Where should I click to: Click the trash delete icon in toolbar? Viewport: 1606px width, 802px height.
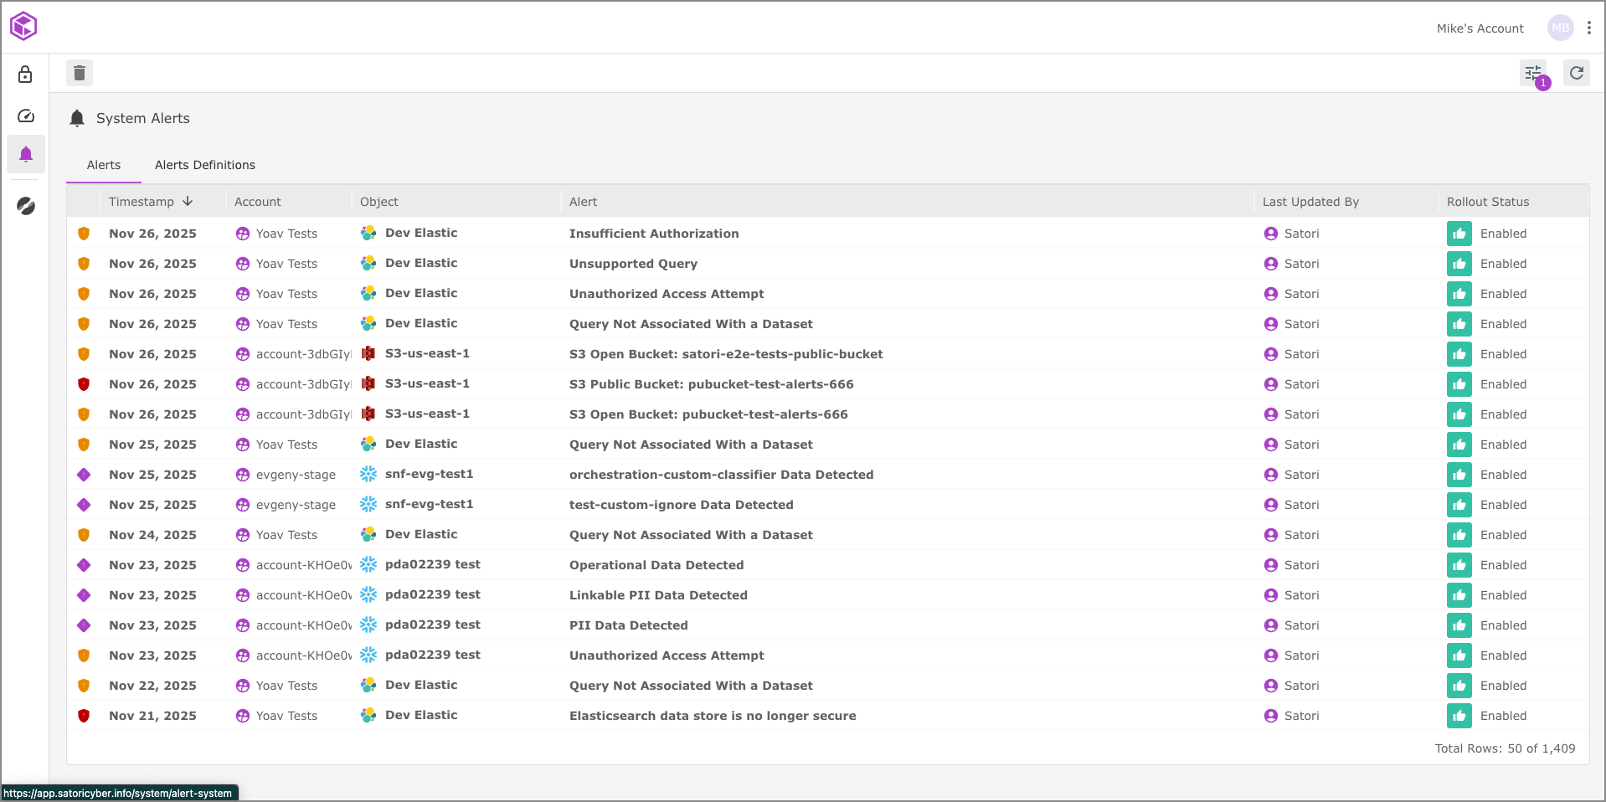80,73
